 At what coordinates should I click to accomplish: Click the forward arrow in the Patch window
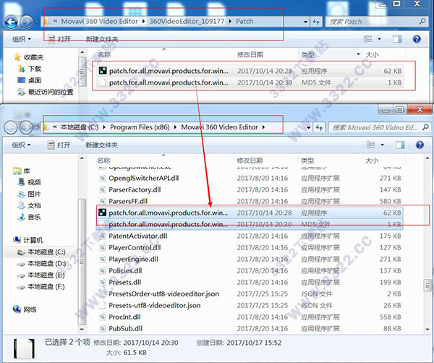[27, 22]
